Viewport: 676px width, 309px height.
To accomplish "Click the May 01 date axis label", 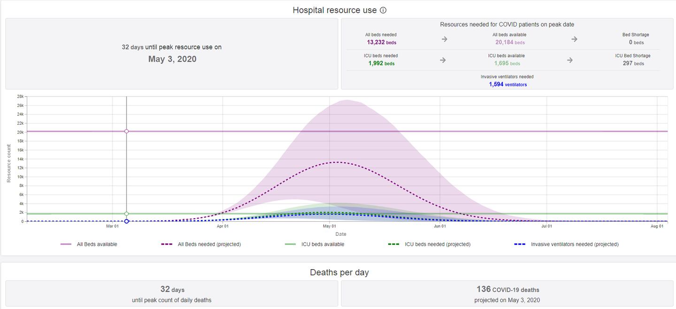I will [x=330, y=226].
